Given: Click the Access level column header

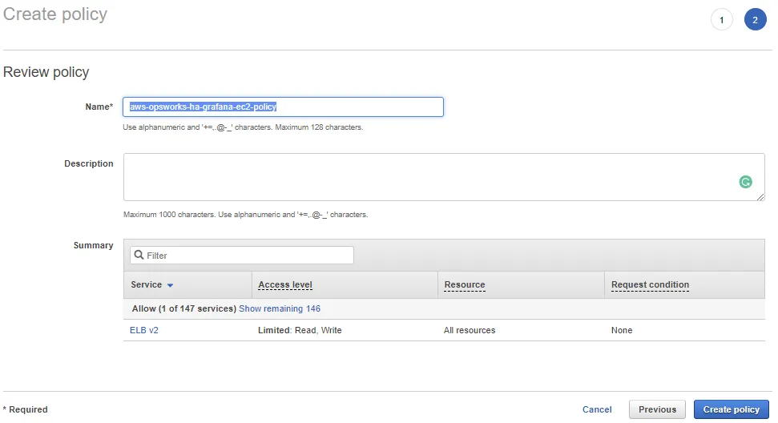Looking at the screenshot, I should tap(285, 284).
